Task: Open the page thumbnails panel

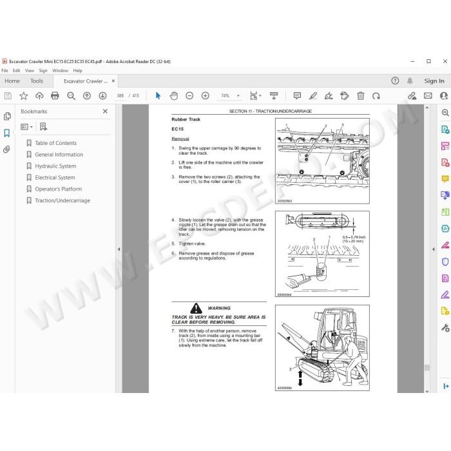Action: (7, 116)
